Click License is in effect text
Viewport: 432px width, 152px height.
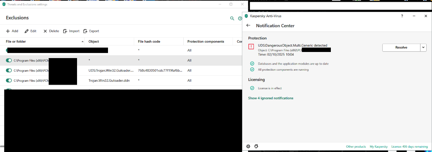(x=270, y=88)
